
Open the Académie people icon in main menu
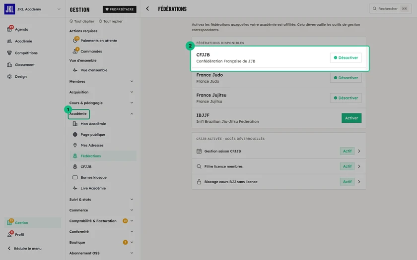click(9, 41)
